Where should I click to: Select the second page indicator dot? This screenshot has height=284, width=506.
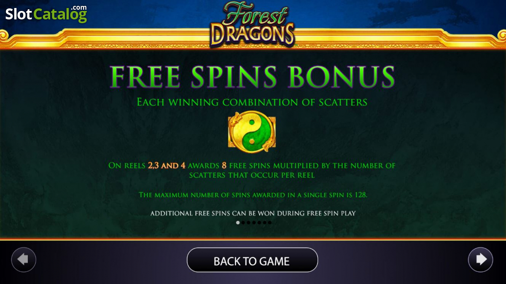click(243, 222)
